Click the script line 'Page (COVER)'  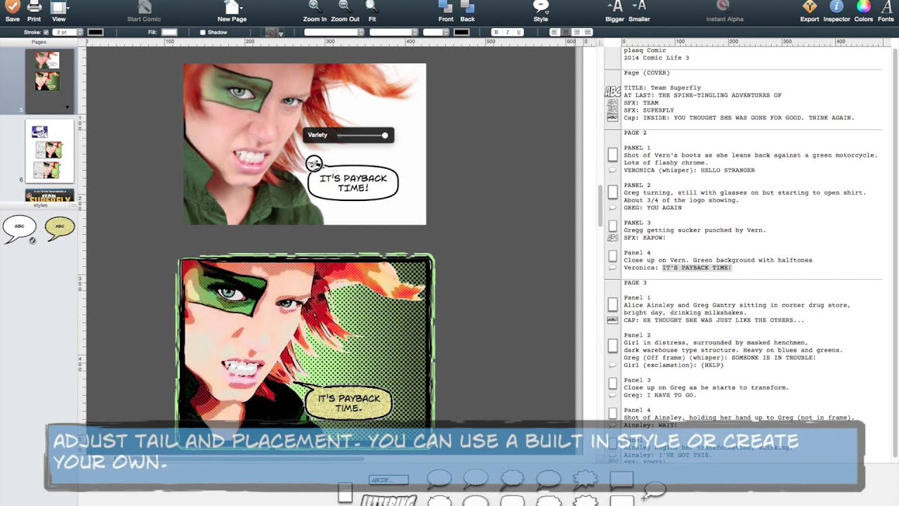[x=647, y=73]
